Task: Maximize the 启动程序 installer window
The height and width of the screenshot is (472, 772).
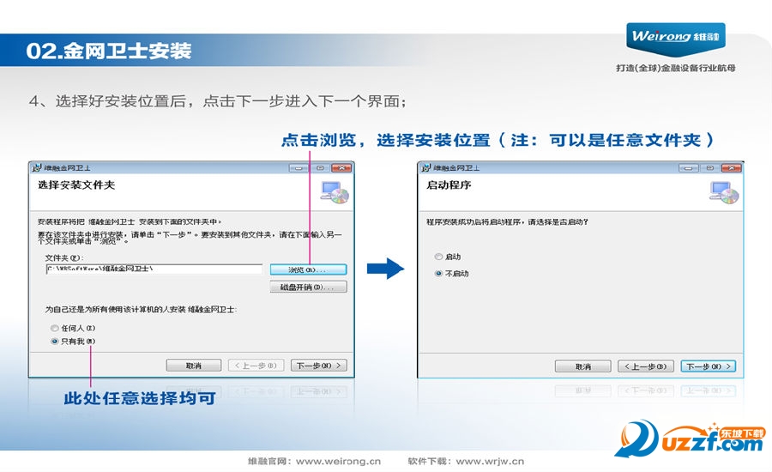Action: (710, 168)
